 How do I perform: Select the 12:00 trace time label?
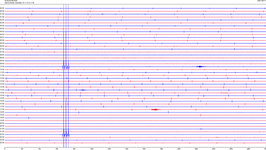2,78
